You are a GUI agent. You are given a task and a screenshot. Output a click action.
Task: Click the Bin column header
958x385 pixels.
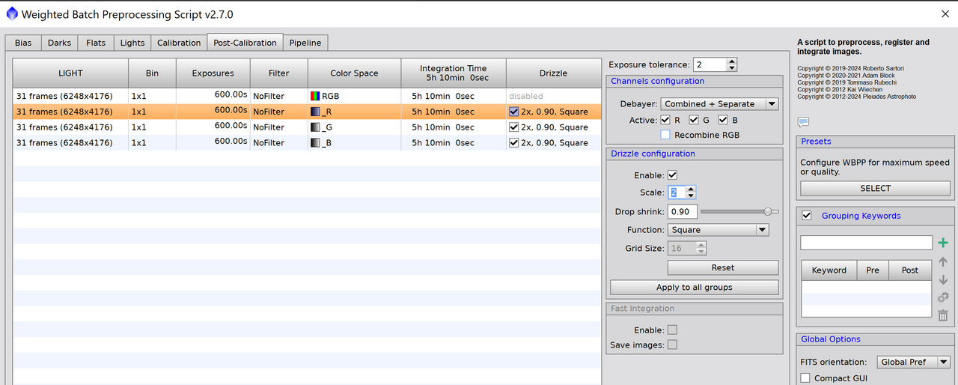[x=152, y=73]
